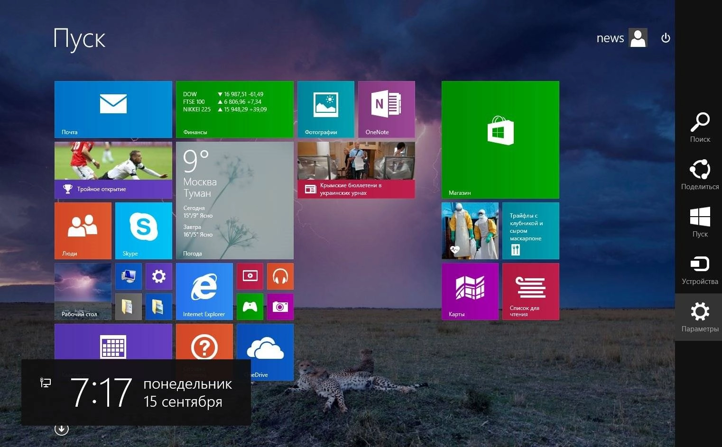Click the Start (Пуск) charm

[700, 222]
